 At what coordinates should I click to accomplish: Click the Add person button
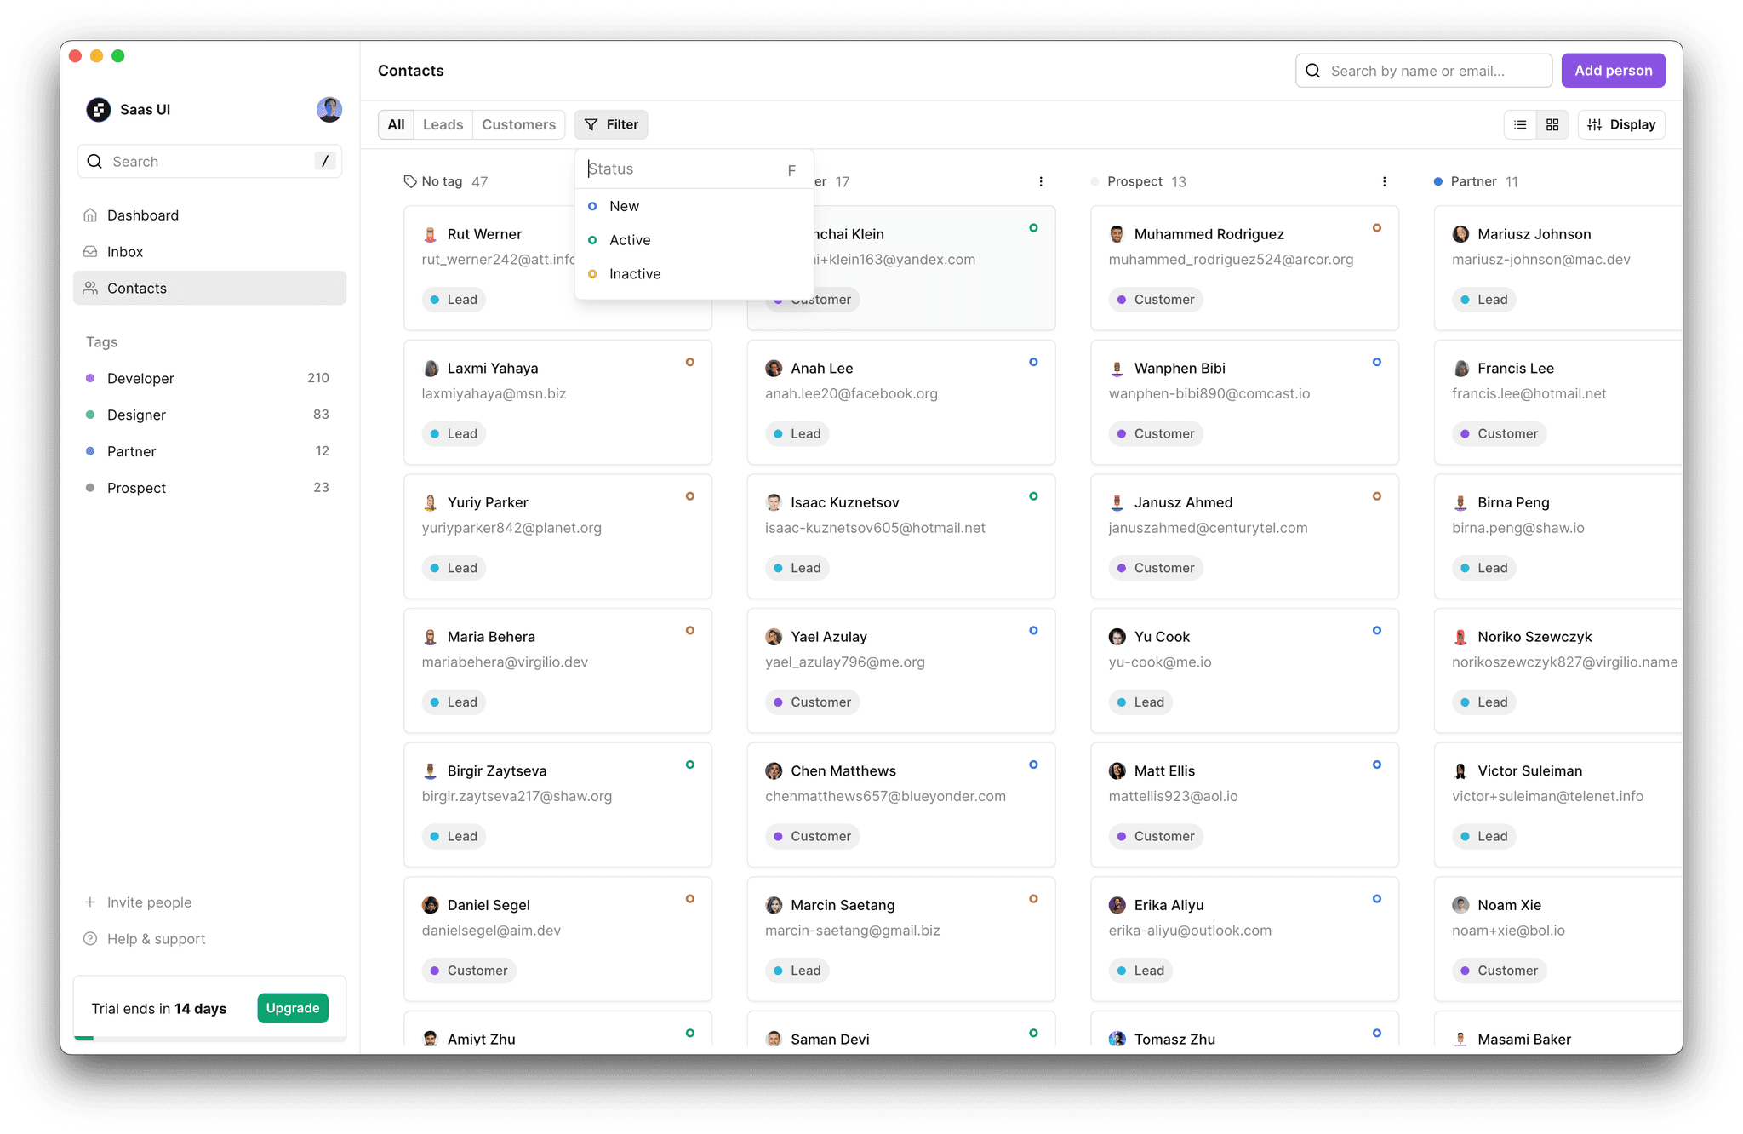pos(1612,70)
